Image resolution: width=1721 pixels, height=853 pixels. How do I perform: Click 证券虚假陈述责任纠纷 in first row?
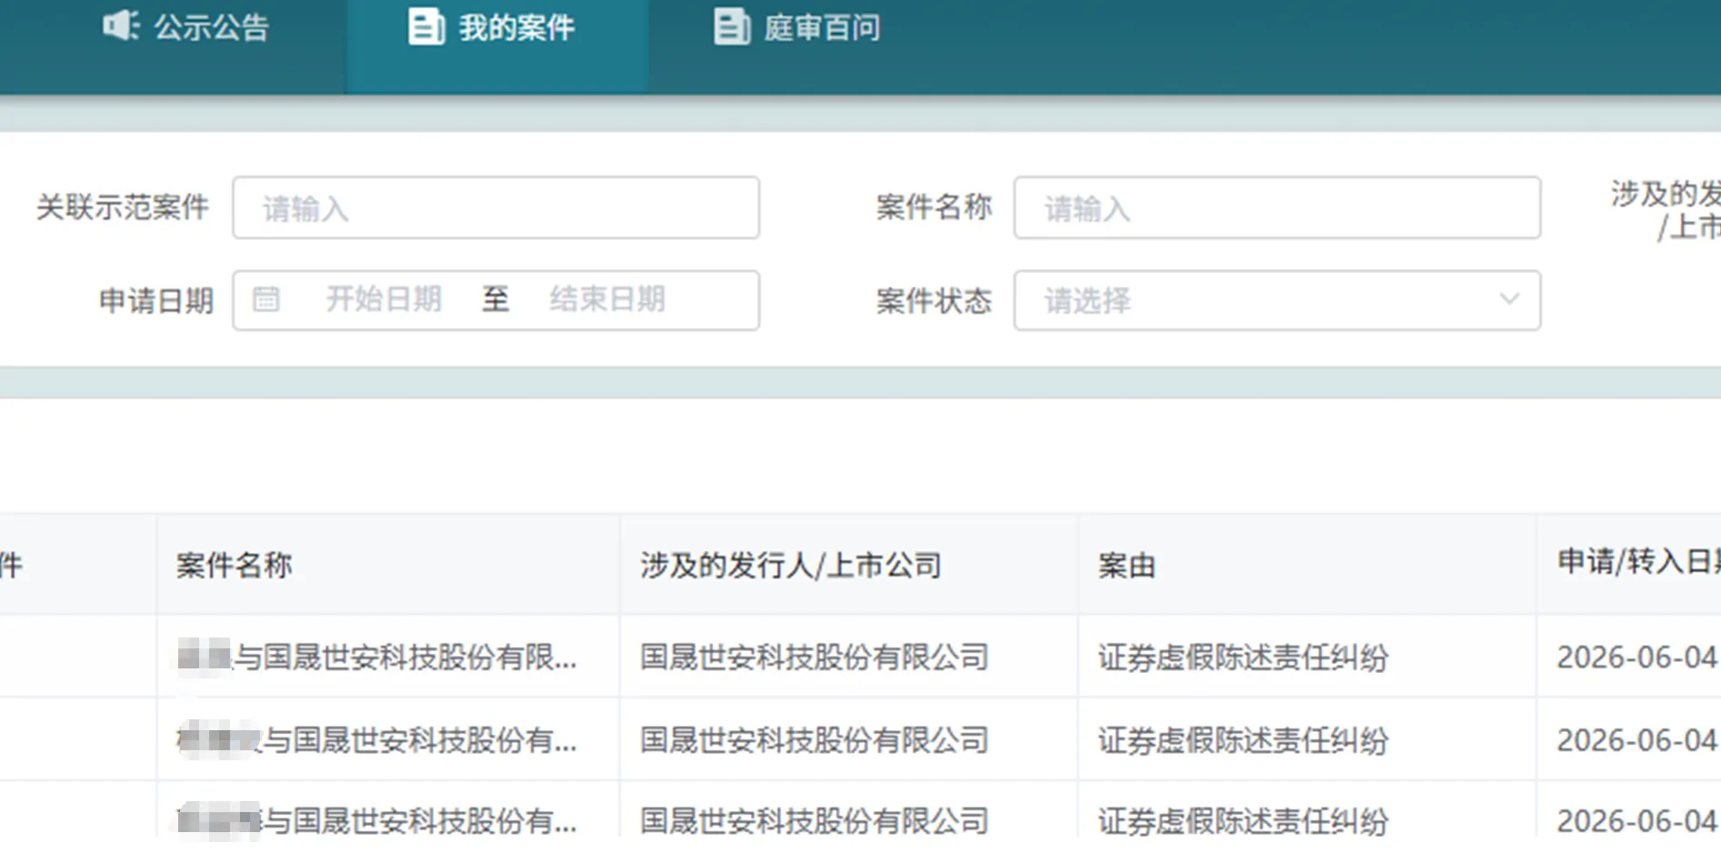(x=1243, y=657)
